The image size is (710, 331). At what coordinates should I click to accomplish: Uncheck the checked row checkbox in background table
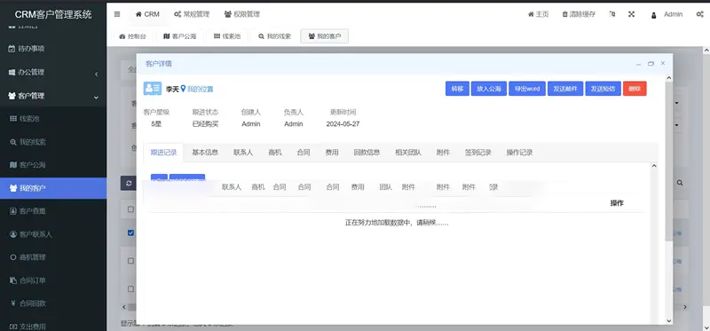click(130, 232)
